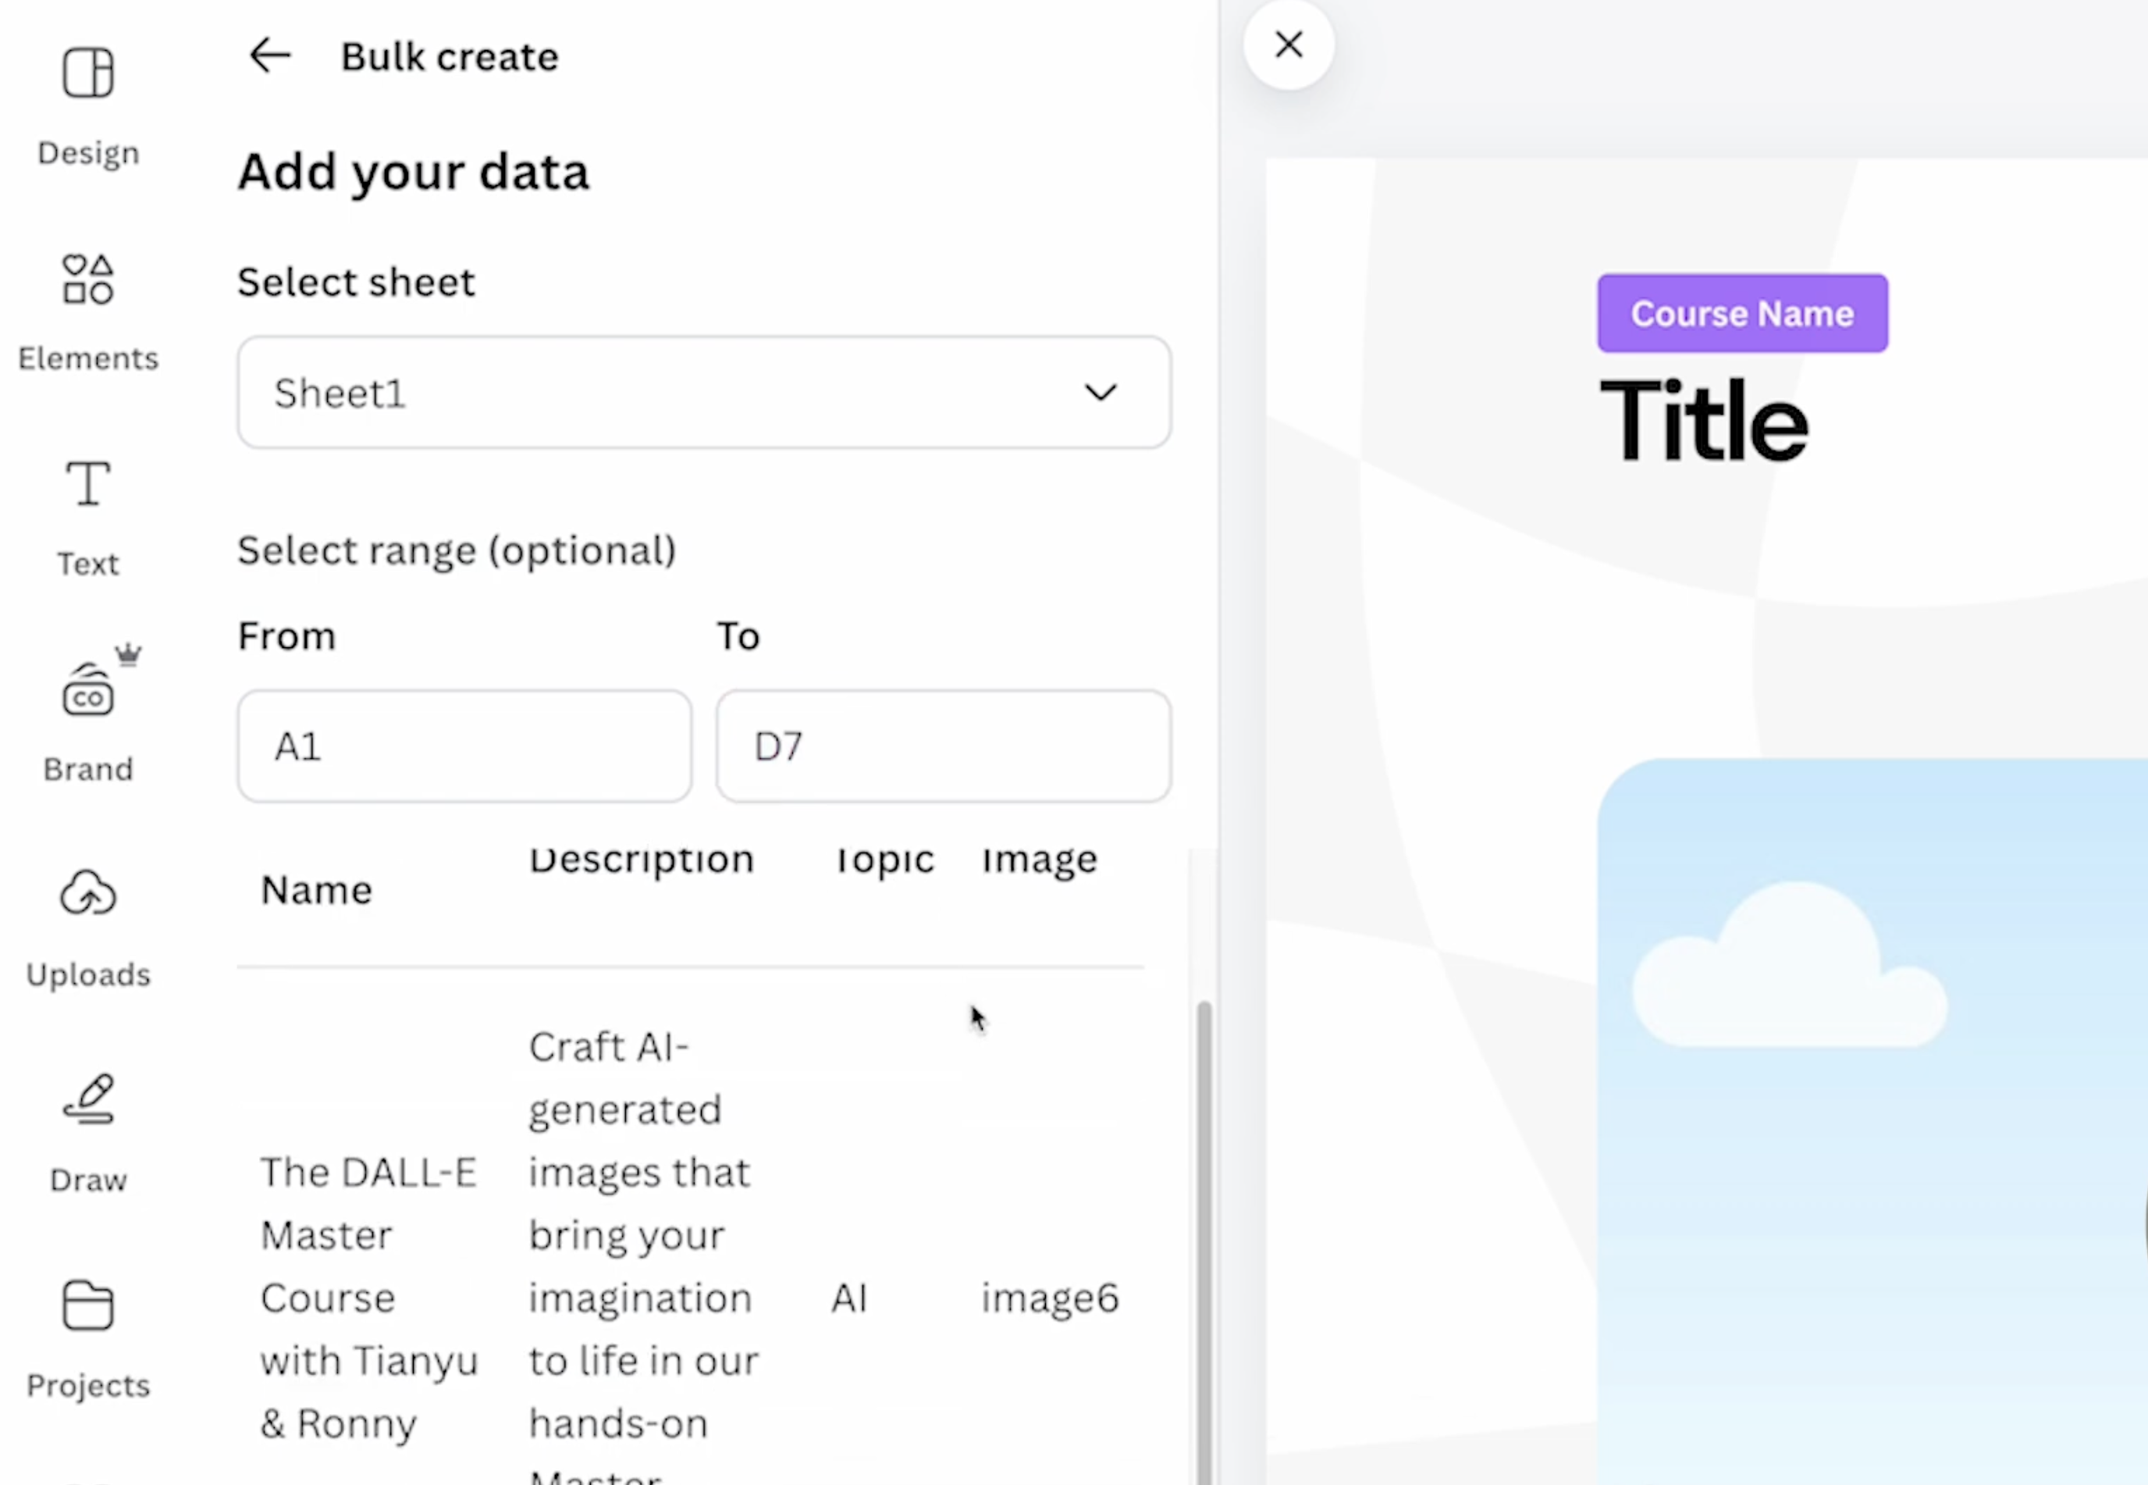
Task: Select the purple Course Name label on canvas
Action: [1742, 314]
